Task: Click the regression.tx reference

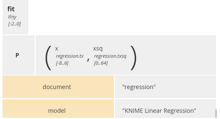Action: pyautogui.click(x=70, y=56)
